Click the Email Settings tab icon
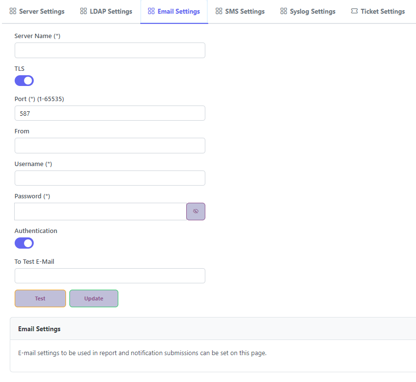 (x=151, y=11)
